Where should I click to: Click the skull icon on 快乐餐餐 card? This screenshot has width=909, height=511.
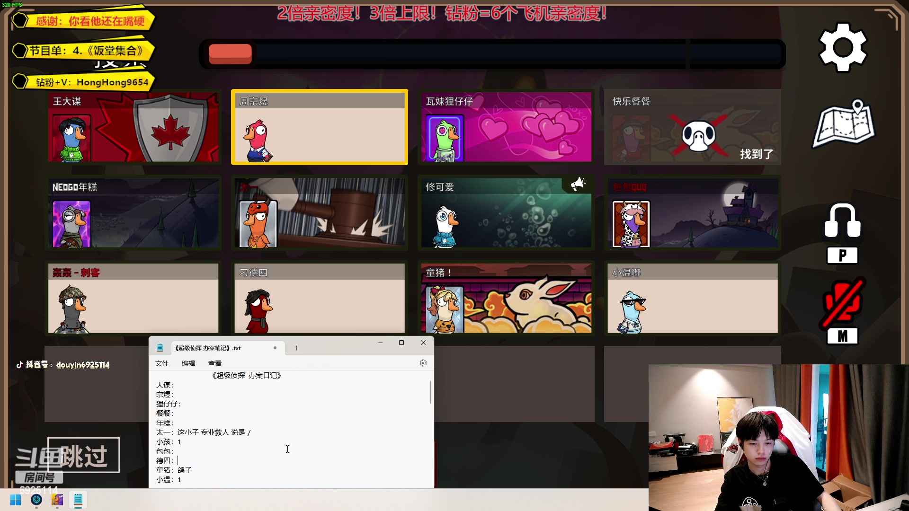point(698,135)
